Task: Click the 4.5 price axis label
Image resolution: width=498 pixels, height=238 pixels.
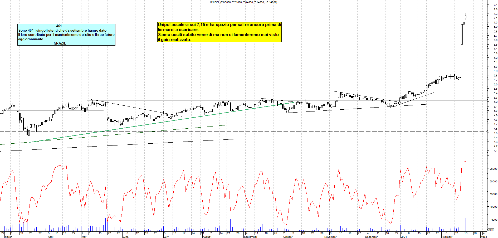Action: [496, 133]
